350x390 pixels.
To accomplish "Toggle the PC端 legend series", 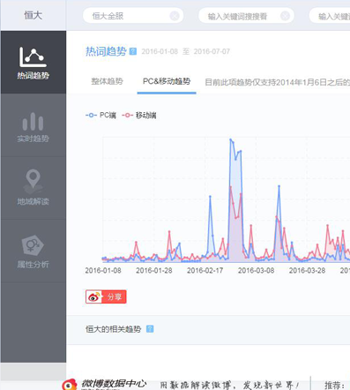I will click(x=101, y=116).
